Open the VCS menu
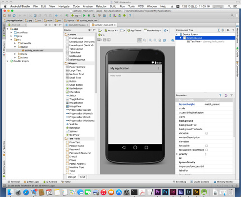 [x=141, y=6]
